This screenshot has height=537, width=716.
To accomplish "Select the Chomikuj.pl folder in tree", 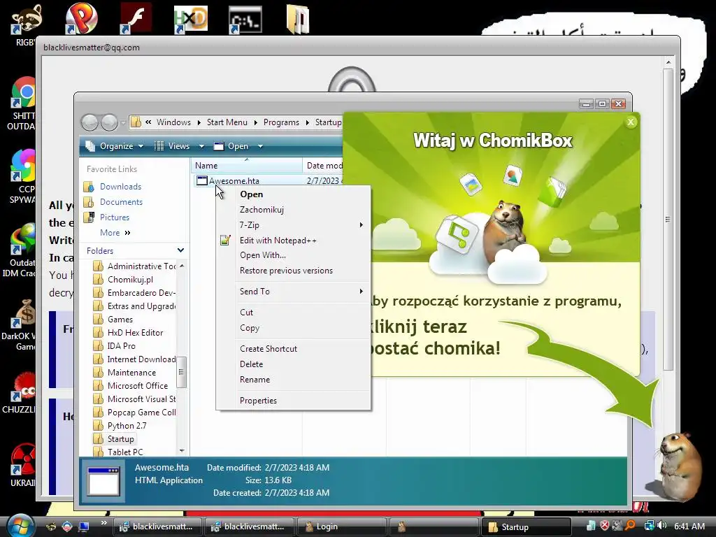I will click(x=130, y=280).
